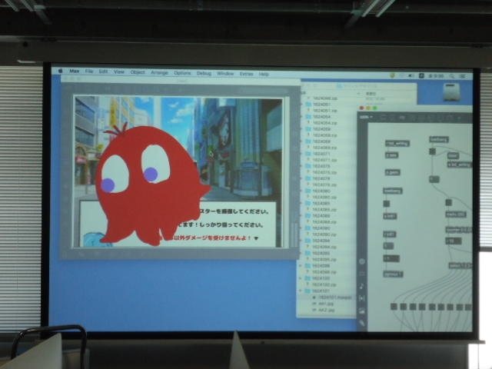This screenshot has height=369, width=492.
Task: Select the AK2.jpg file in Finder
Action: coord(323,310)
